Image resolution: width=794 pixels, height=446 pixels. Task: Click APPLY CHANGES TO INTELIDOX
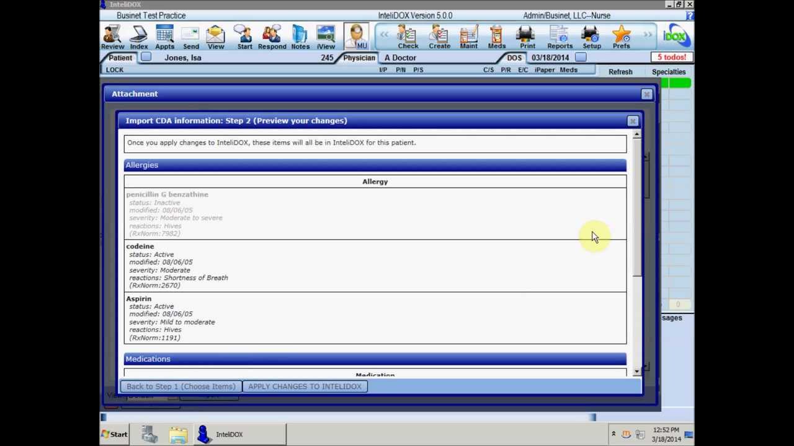pyautogui.click(x=305, y=387)
